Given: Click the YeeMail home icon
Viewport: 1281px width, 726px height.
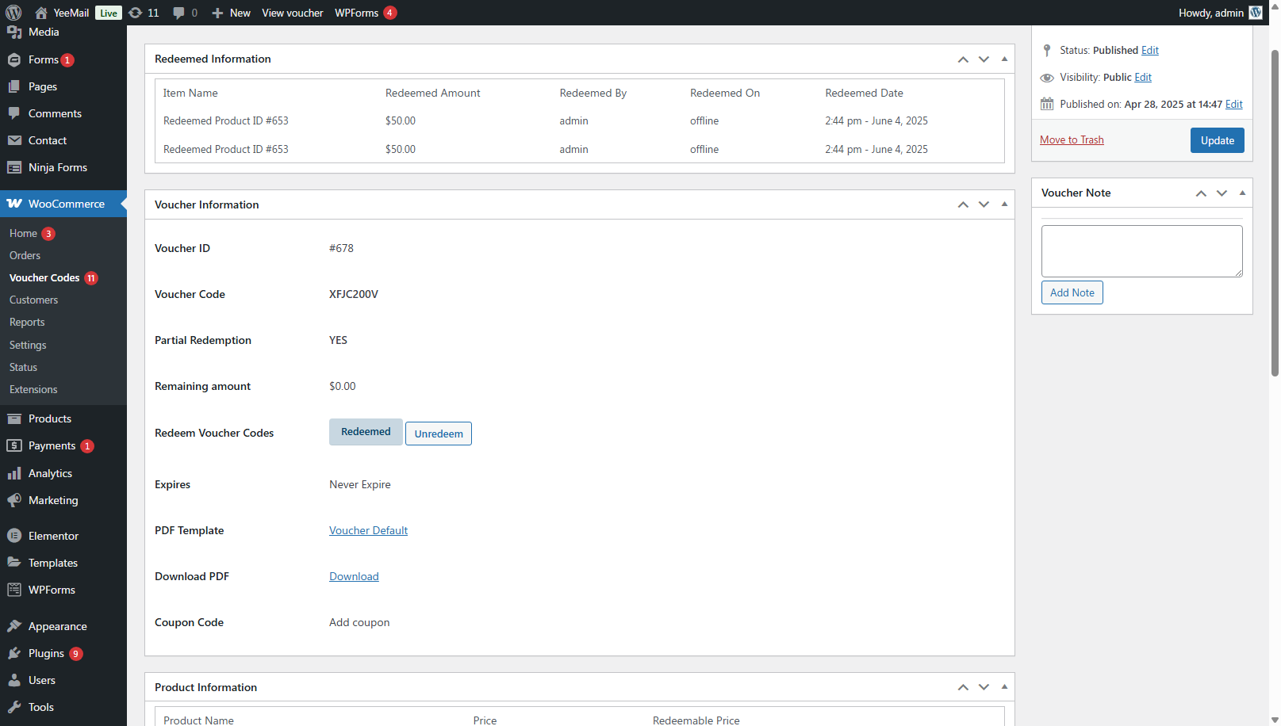Looking at the screenshot, I should tap(41, 13).
